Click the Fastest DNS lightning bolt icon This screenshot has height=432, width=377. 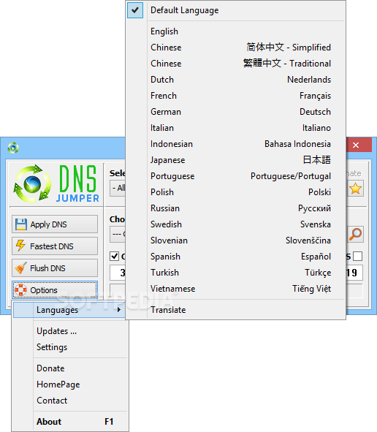click(x=20, y=246)
